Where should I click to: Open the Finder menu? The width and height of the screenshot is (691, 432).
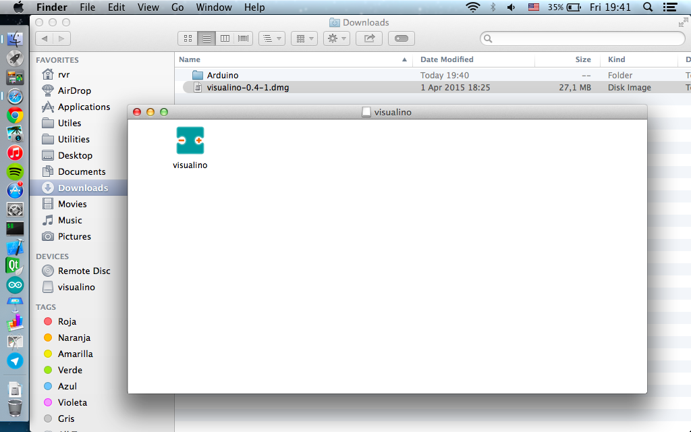pyautogui.click(x=51, y=7)
